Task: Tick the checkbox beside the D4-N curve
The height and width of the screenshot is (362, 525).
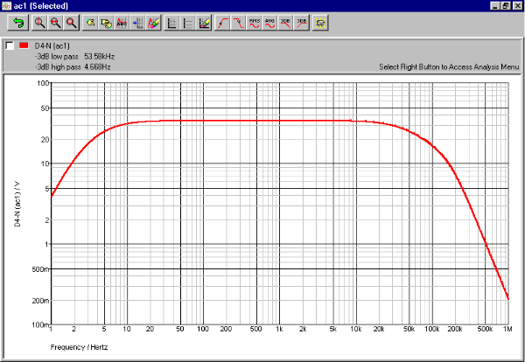Action: [x=9, y=45]
